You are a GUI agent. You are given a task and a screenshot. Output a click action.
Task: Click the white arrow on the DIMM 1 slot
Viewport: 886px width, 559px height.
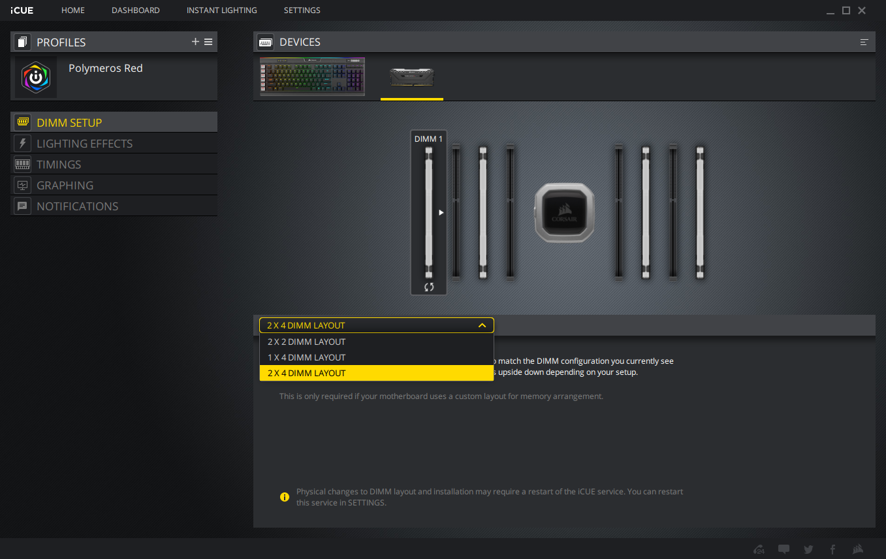(441, 212)
